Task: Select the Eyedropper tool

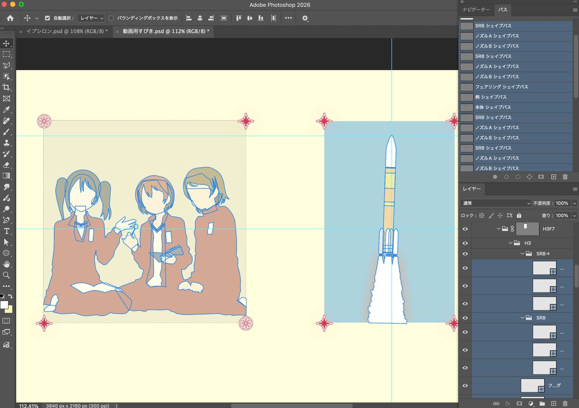Action: pyautogui.click(x=6, y=110)
